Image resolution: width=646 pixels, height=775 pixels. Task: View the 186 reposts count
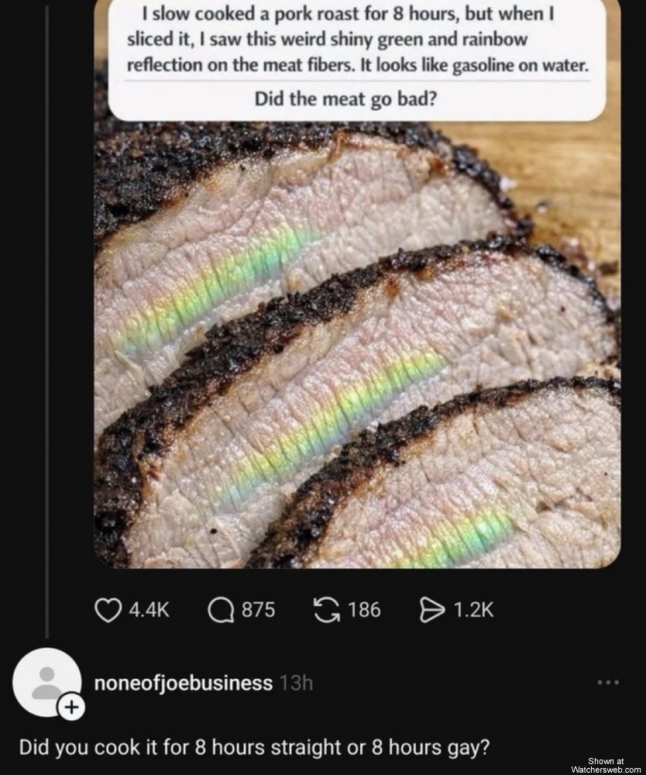coord(365,610)
